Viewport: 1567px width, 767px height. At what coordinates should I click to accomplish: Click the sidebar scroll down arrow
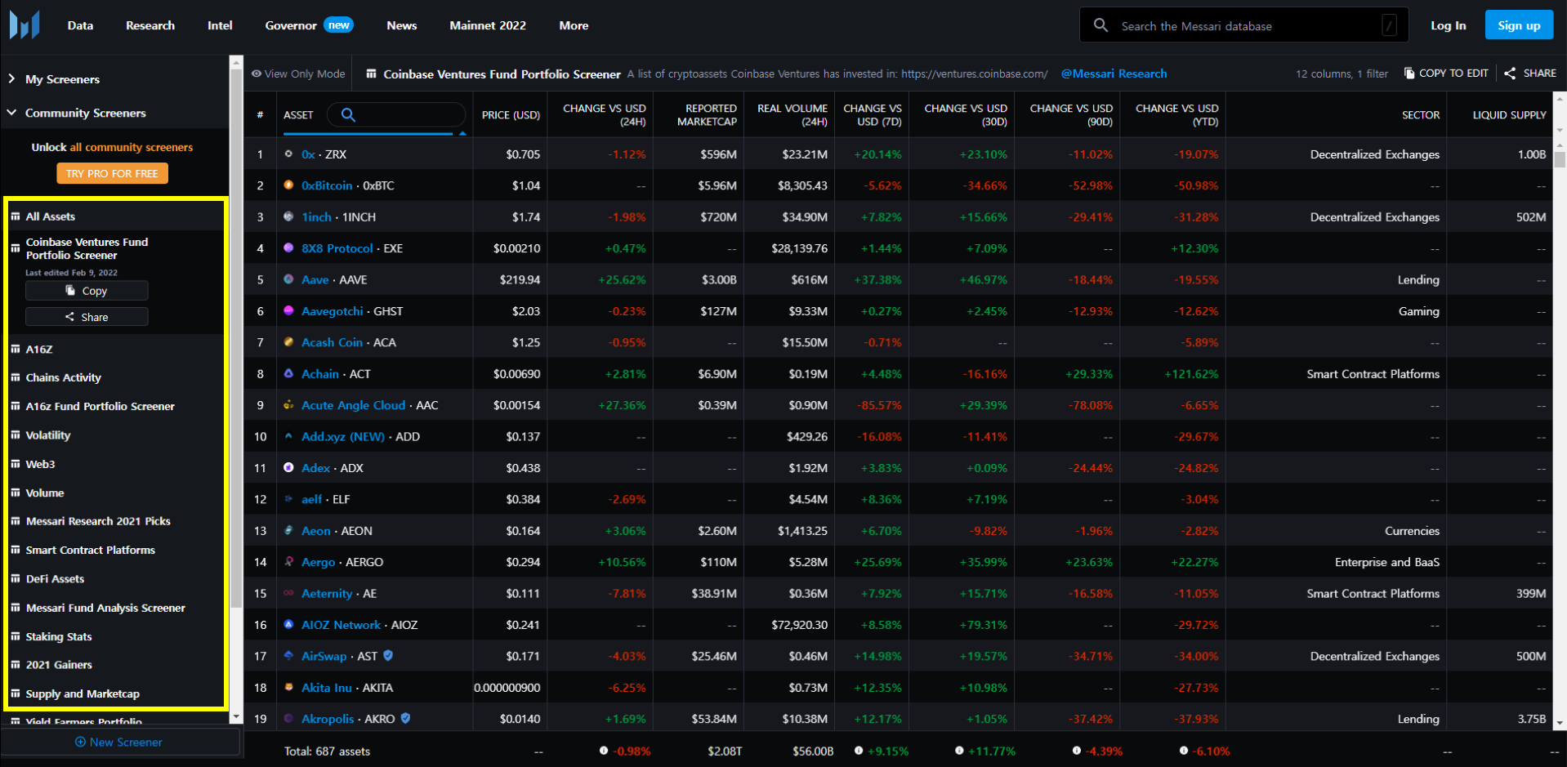(236, 717)
